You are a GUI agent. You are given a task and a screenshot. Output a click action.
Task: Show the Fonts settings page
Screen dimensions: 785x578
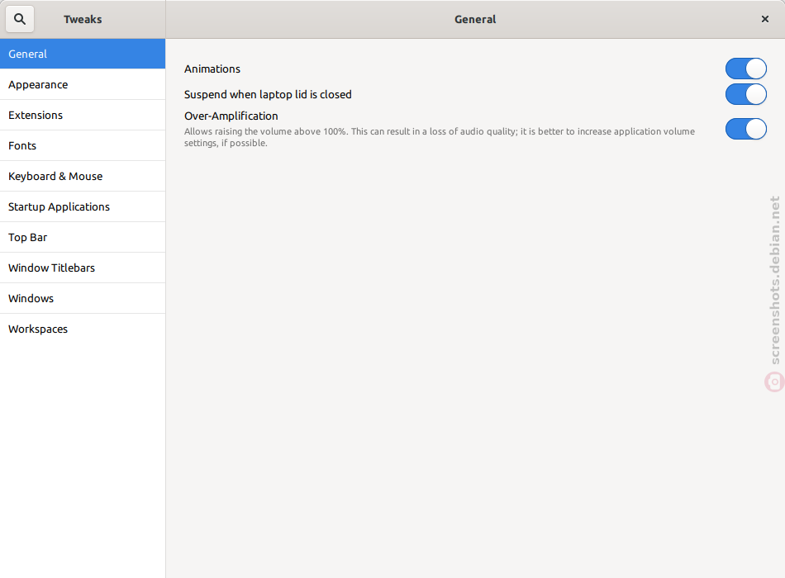click(x=83, y=145)
